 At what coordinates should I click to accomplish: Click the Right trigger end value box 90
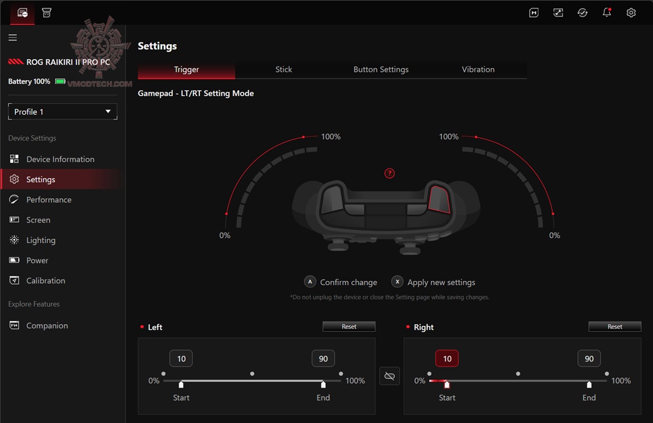pos(589,358)
